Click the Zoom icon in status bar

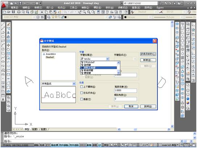click(126, 145)
